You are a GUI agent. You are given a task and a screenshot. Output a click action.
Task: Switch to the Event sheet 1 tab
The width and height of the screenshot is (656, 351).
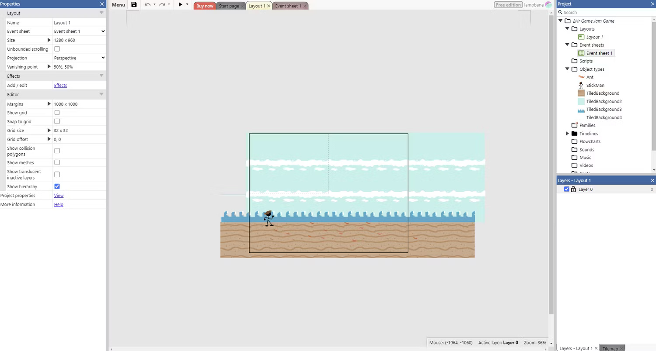[288, 6]
